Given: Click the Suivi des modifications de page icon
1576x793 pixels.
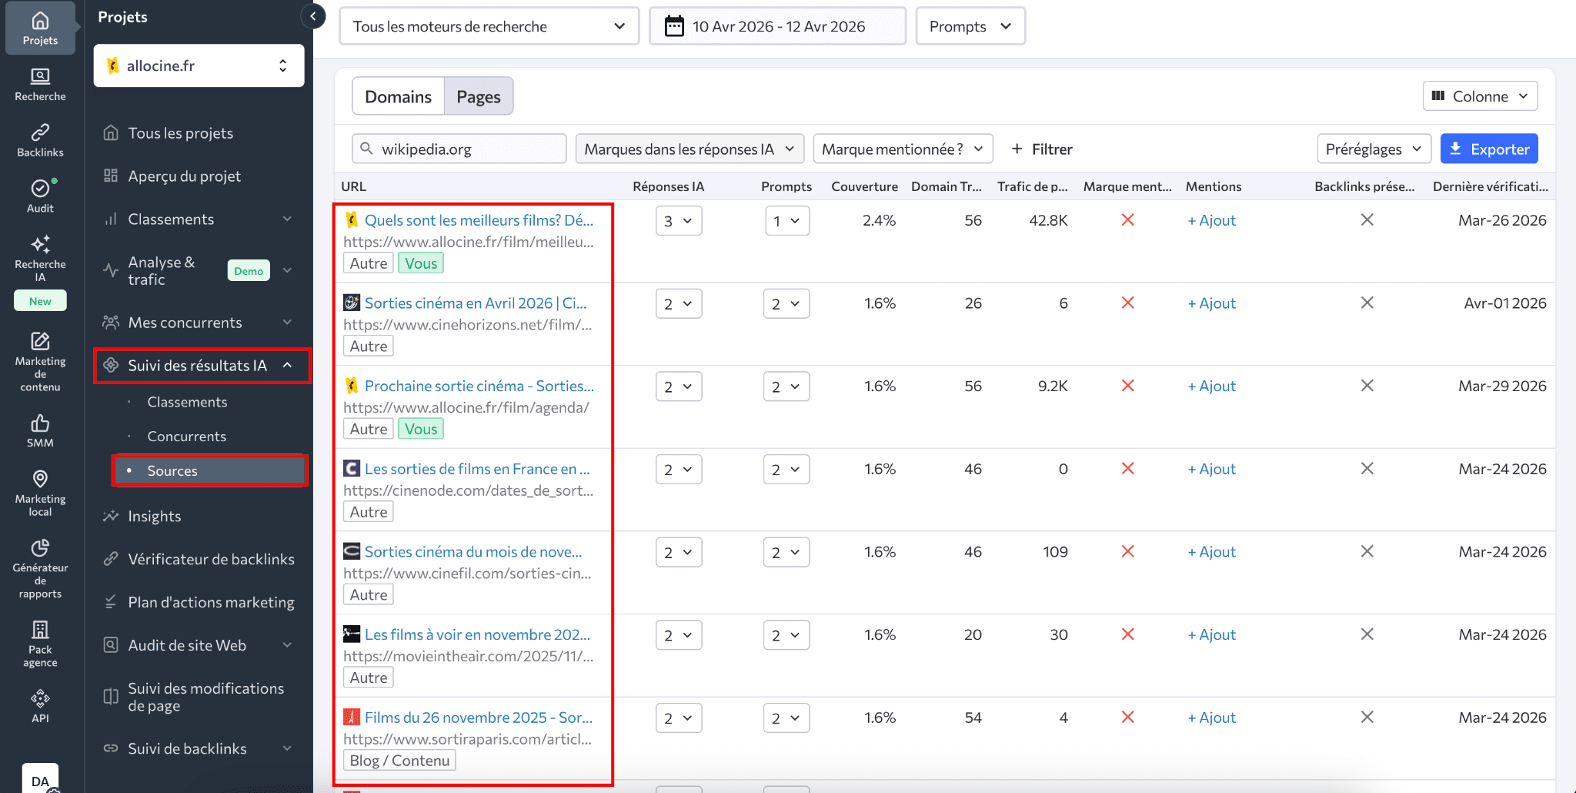Looking at the screenshot, I should 111,697.
